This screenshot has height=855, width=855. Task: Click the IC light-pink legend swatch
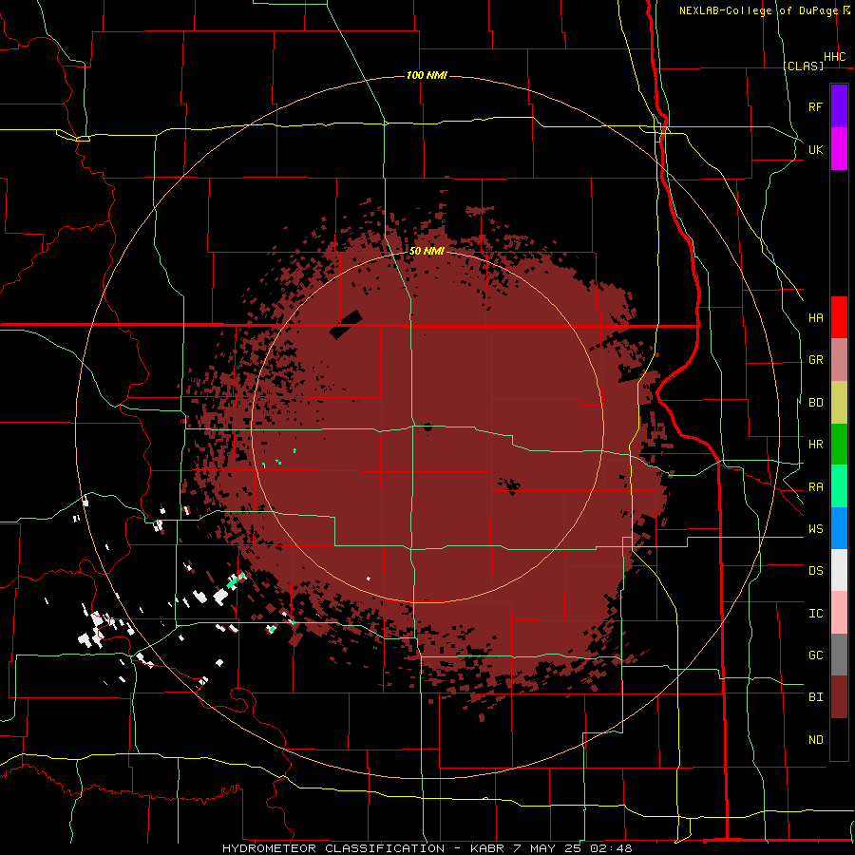(x=839, y=613)
